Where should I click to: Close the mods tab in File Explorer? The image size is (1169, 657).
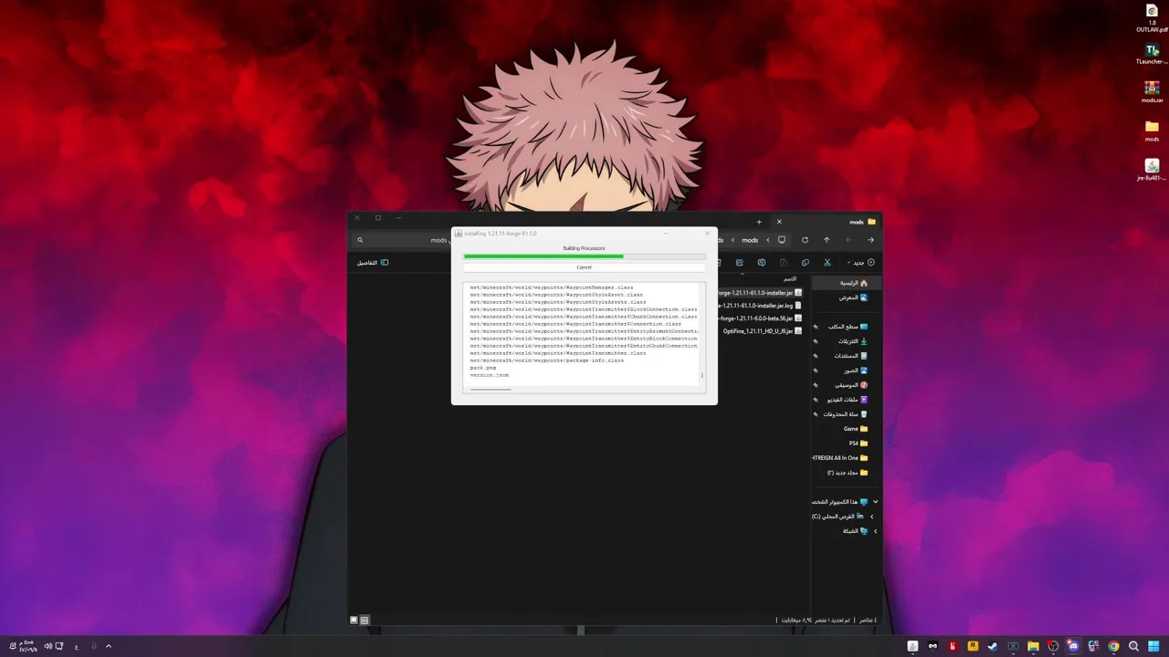click(779, 222)
